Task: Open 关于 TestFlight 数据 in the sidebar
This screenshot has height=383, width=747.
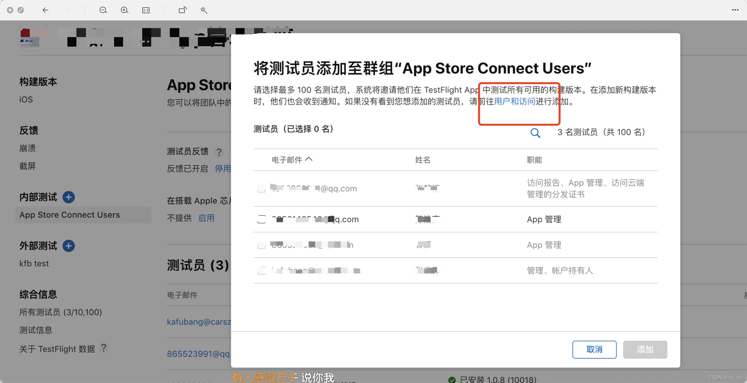Action: [57, 349]
